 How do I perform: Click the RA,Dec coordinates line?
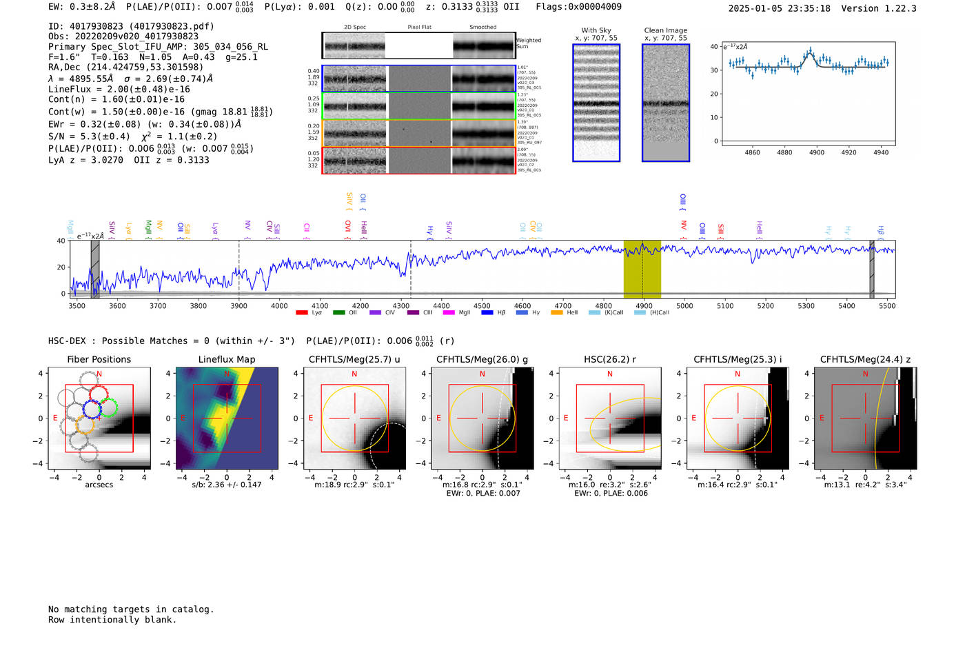tap(126, 67)
